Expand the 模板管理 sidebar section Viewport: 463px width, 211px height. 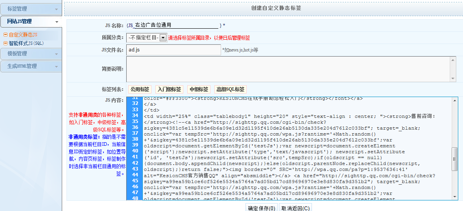coord(31,54)
